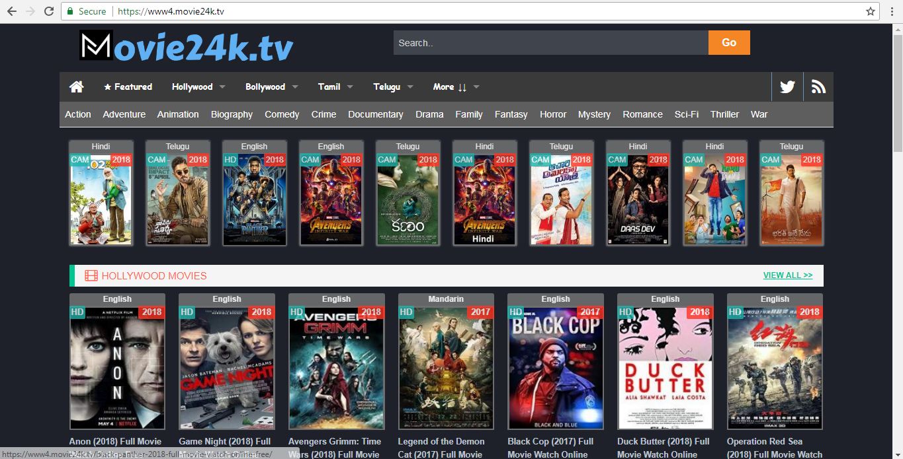Open the English Avengers Infinity War CAM poster
The image size is (903, 459).
(331, 199)
